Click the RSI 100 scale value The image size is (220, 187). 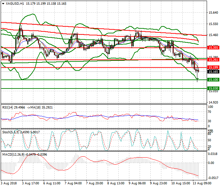[x=210, y=107]
